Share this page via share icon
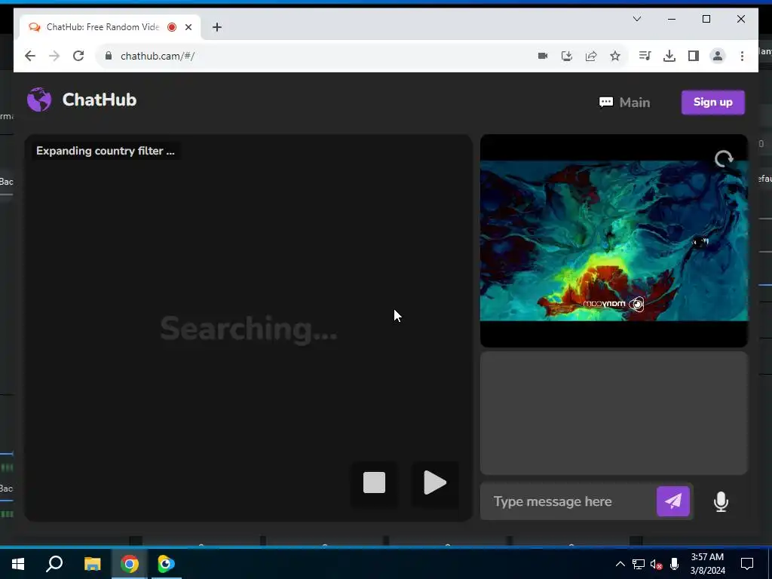772x579 pixels. [x=591, y=56]
